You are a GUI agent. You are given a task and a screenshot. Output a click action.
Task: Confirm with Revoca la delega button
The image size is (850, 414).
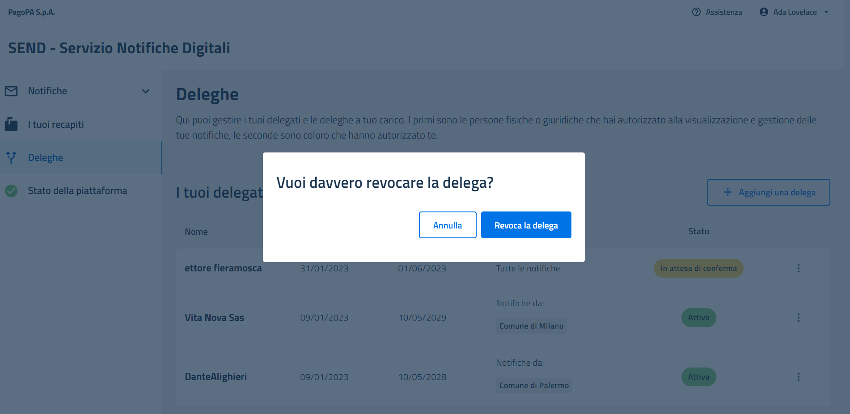tap(526, 225)
